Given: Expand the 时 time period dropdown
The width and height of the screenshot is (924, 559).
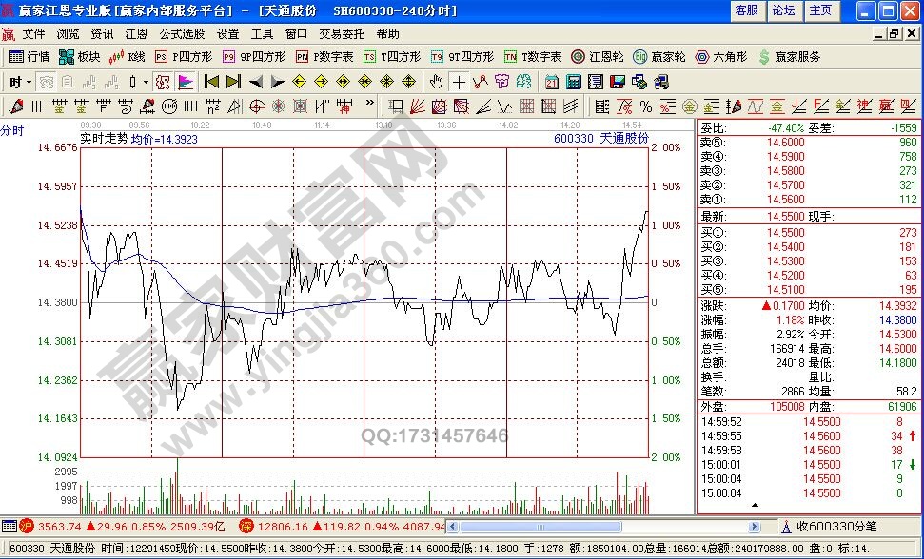Looking at the screenshot, I should [19, 82].
